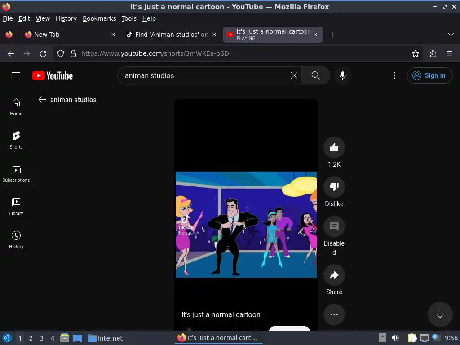This screenshot has width=460, height=345.
Task: Start voice search with microphone icon
Action: [x=342, y=75]
